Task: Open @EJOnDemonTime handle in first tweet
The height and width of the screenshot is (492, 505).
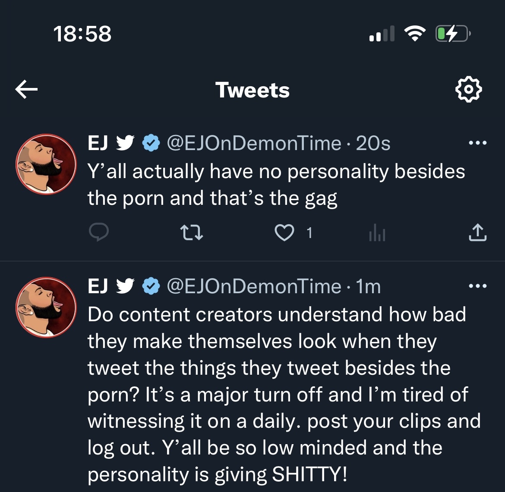Action: (254, 143)
